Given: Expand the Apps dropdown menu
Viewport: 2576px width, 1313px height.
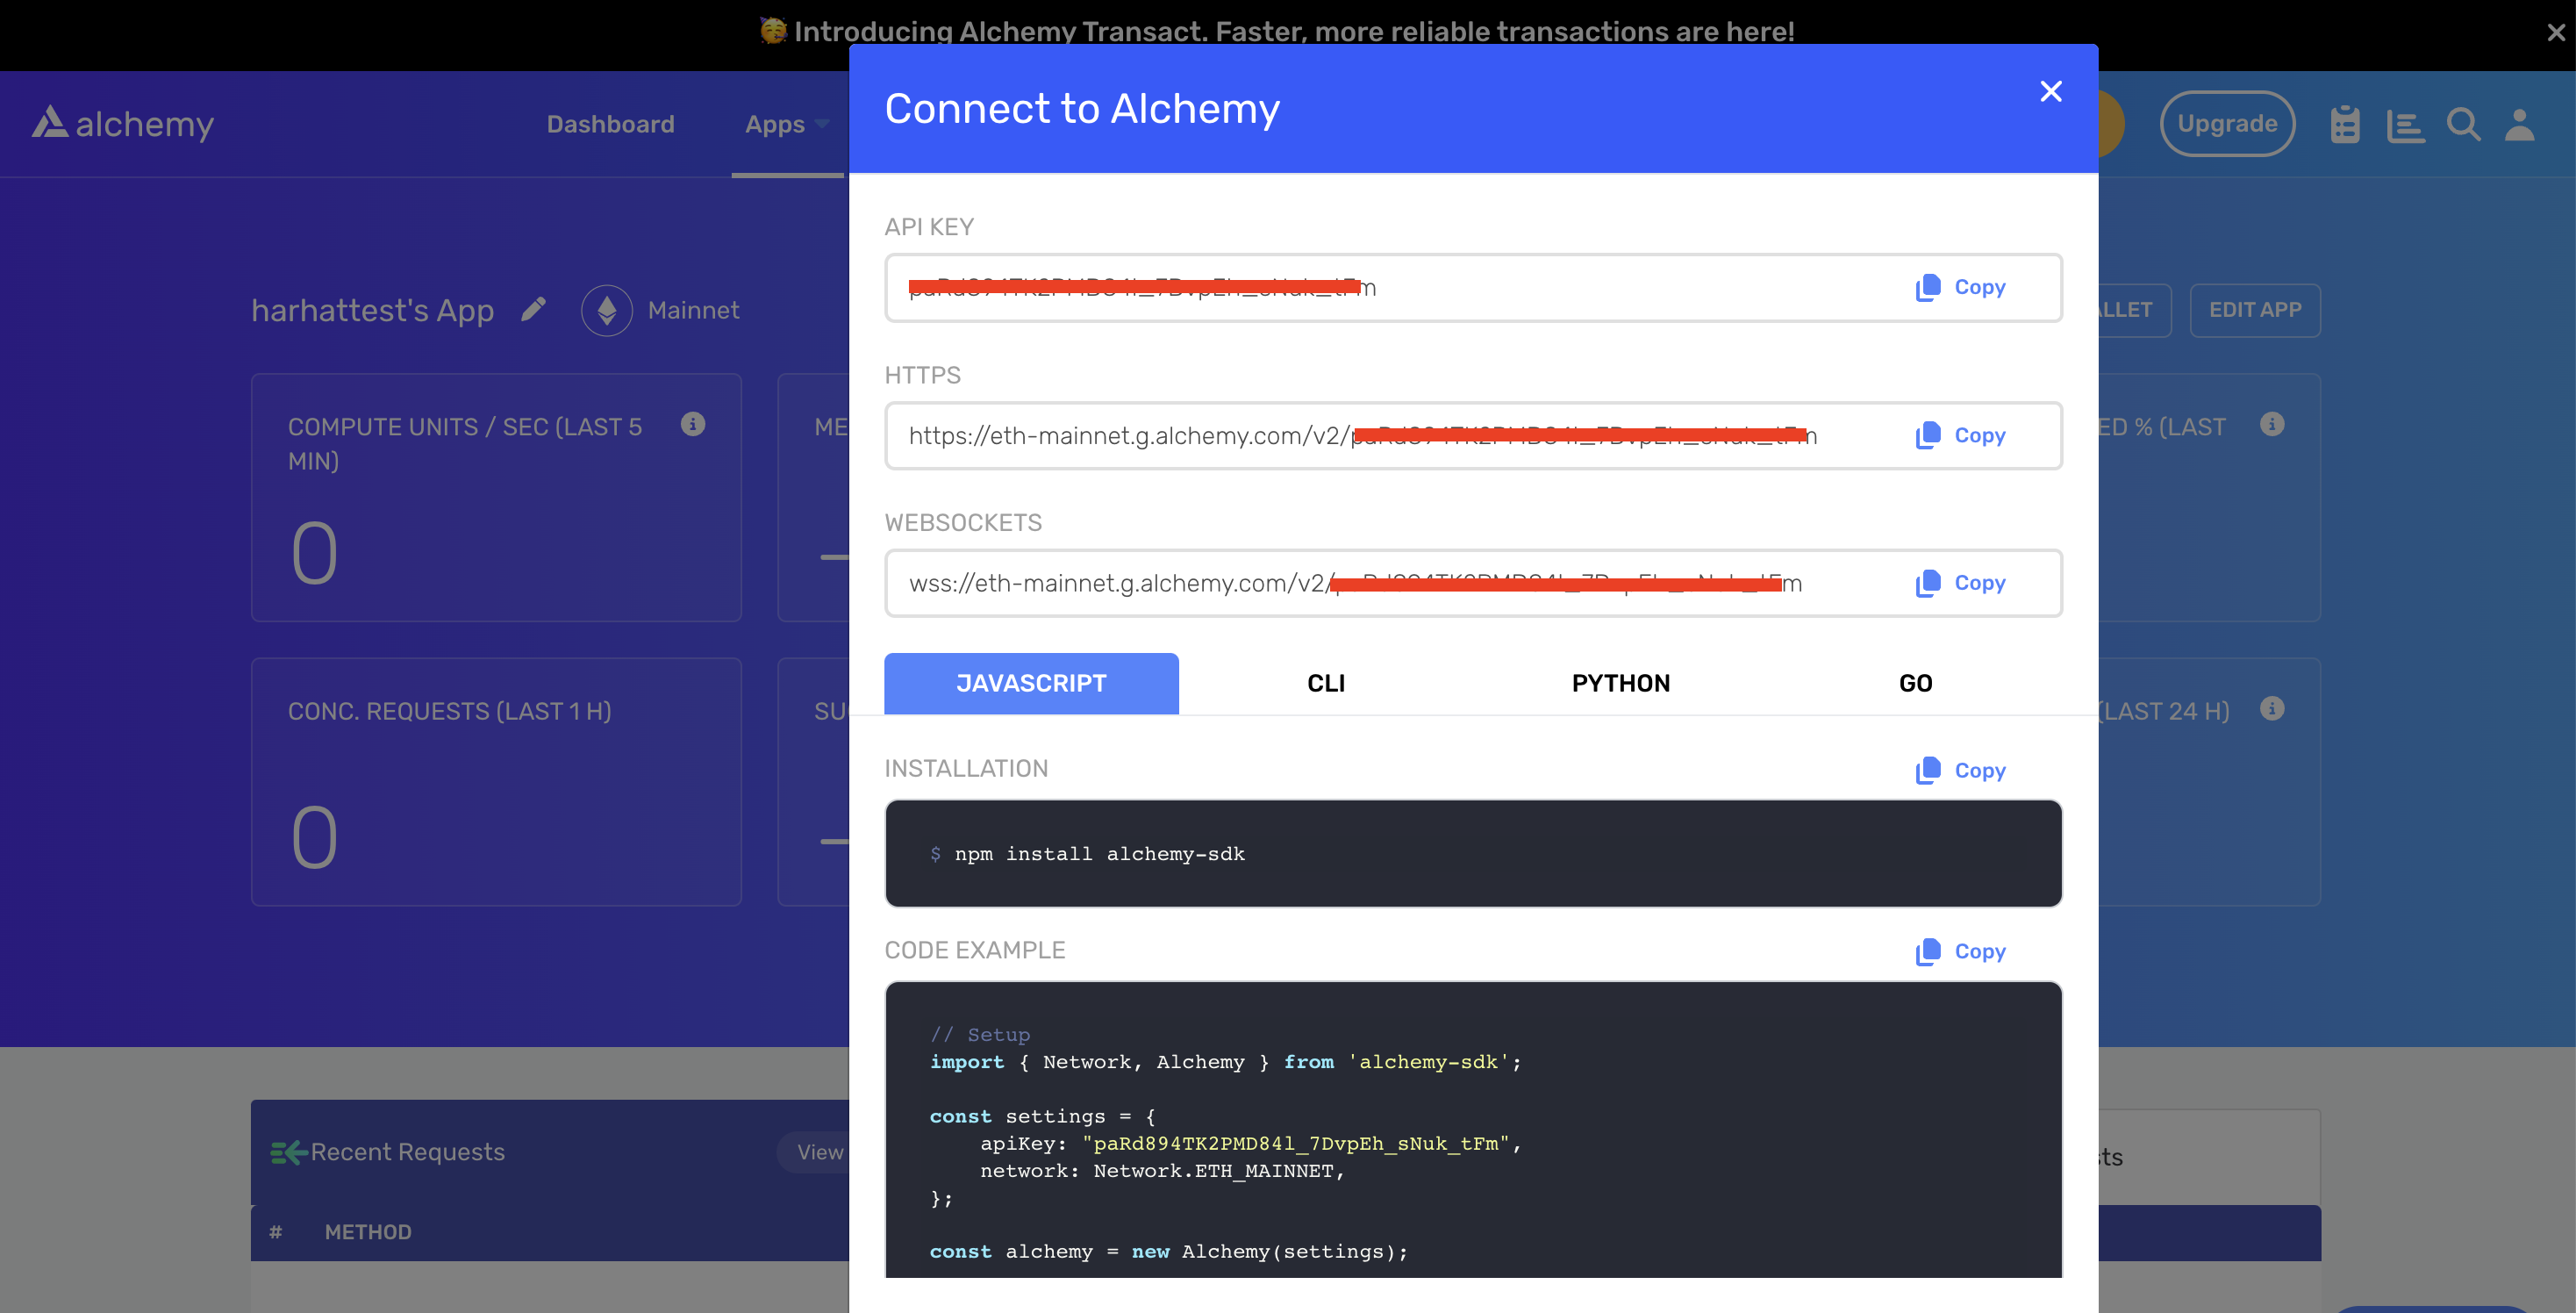Looking at the screenshot, I should tap(787, 124).
